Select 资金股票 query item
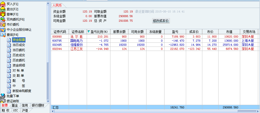The width and height of the screenshot is (260, 113). [x=19, y=40]
